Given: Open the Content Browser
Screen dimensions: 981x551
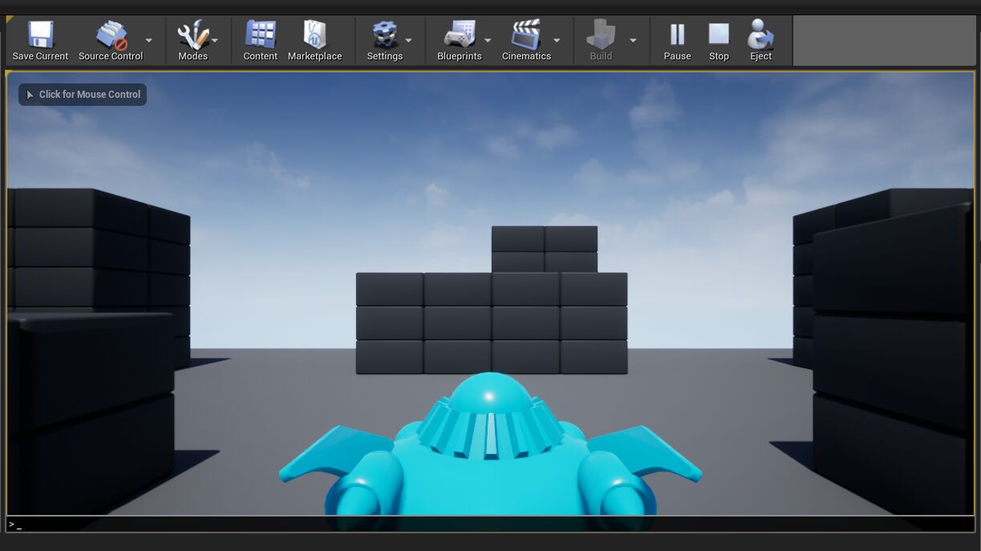Looking at the screenshot, I should pos(259,35).
